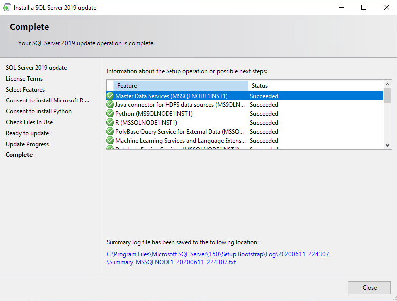Screen dimensions: 397x301
Task: Click the feature list scrollbar thumb
Action: pyautogui.click(x=387, y=96)
